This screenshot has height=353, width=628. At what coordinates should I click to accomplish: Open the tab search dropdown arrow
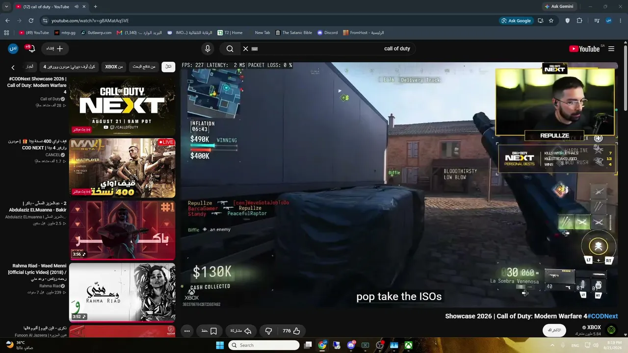tap(6, 7)
